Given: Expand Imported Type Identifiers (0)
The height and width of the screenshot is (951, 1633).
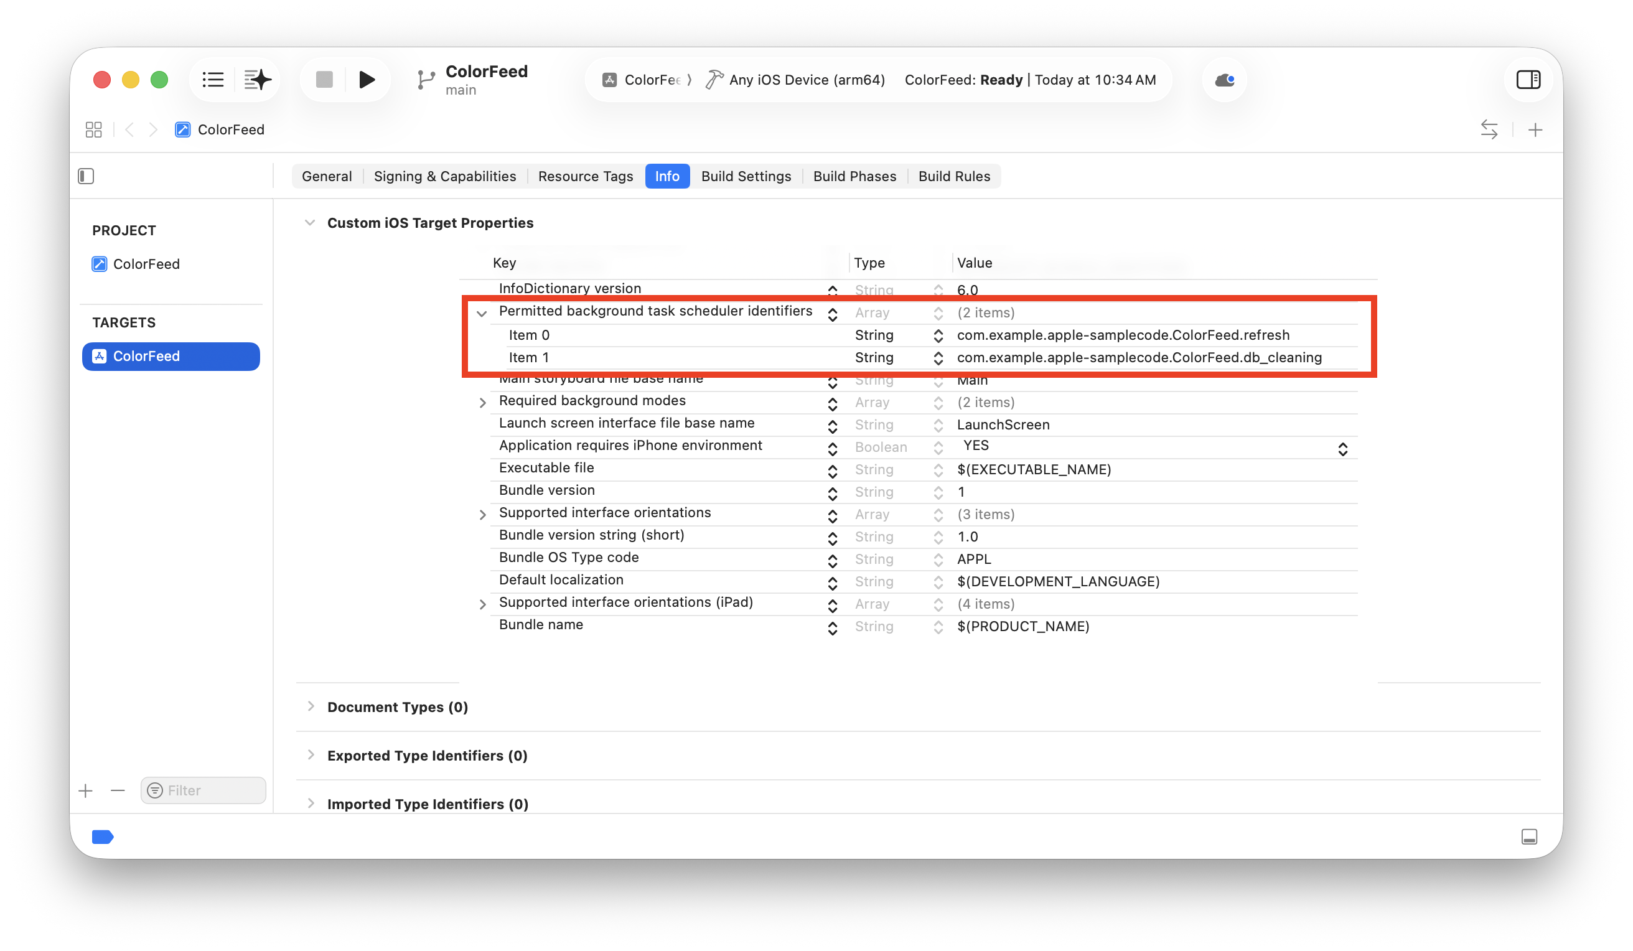Looking at the screenshot, I should (x=311, y=804).
